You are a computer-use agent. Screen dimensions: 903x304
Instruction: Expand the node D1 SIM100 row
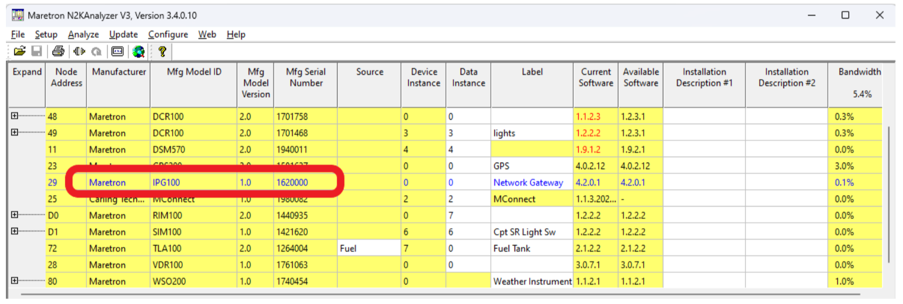[x=14, y=231]
